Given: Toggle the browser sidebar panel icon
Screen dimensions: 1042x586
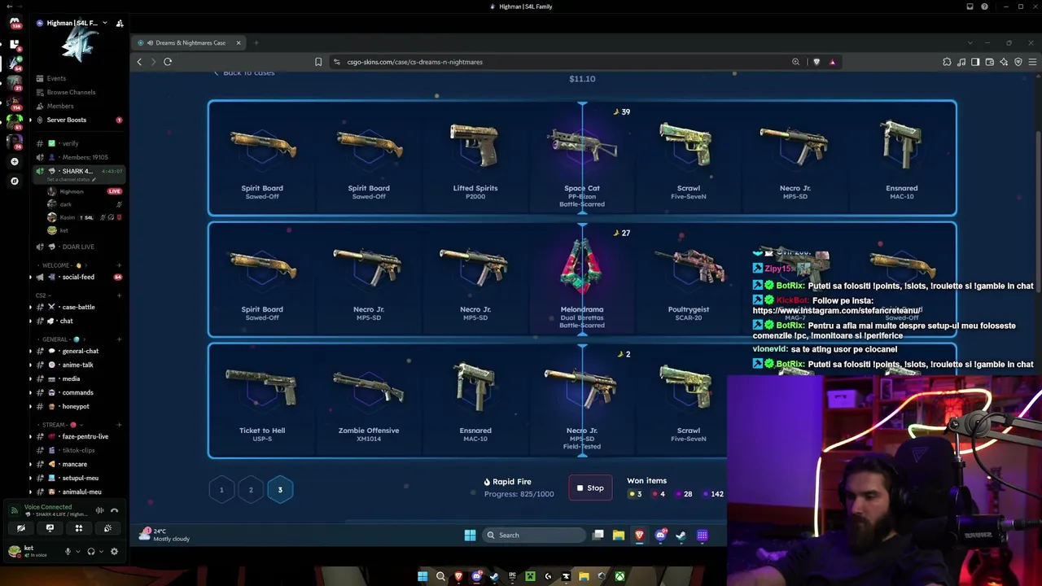Looking at the screenshot, I should tap(975, 62).
